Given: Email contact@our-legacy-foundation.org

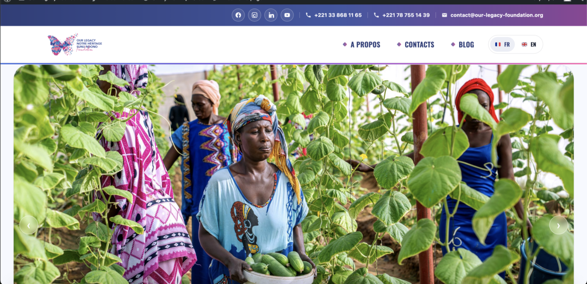Looking at the screenshot, I should pyautogui.click(x=497, y=15).
